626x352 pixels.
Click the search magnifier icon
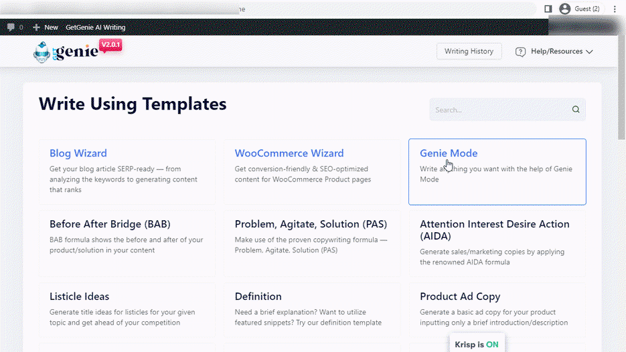pos(576,109)
